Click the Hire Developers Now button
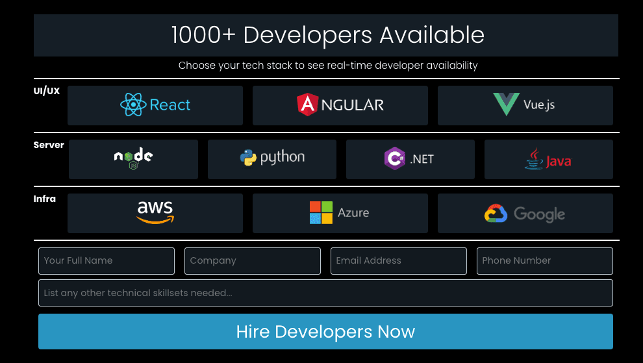 click(325, 331)
